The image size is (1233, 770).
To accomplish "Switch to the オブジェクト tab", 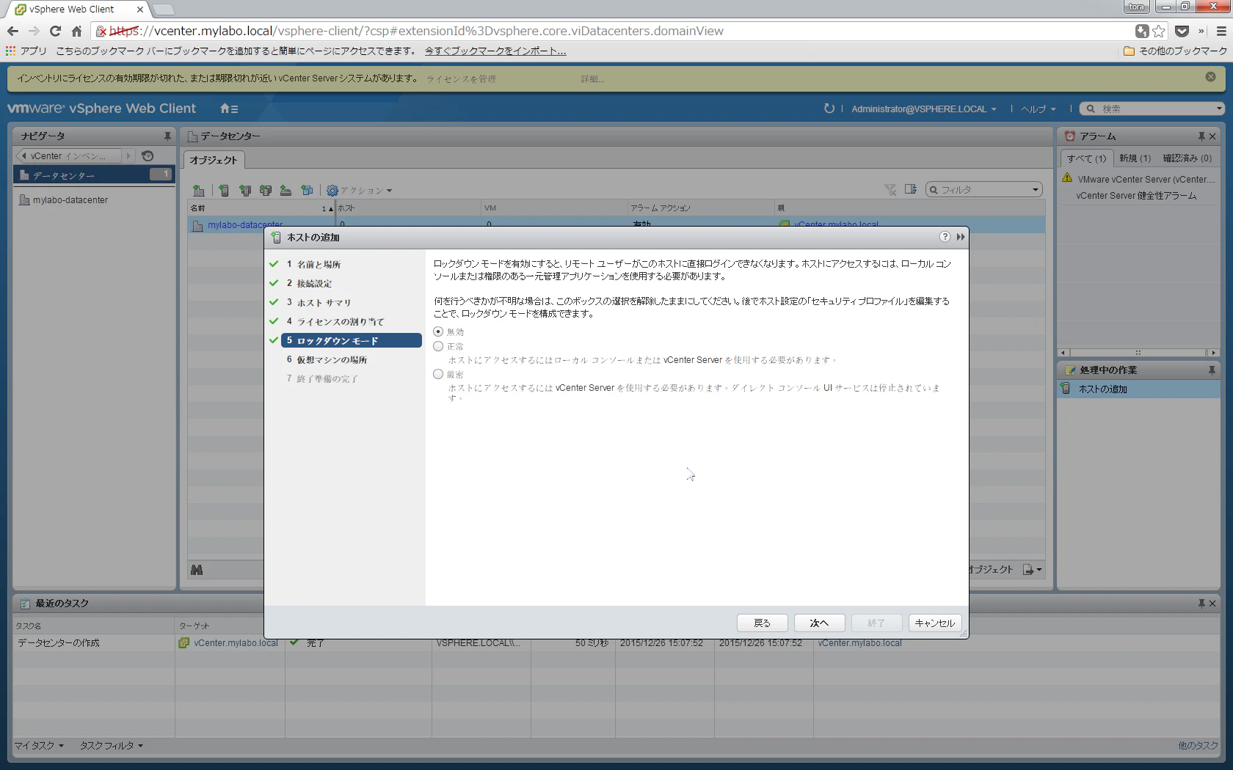I will coord(214,160).
